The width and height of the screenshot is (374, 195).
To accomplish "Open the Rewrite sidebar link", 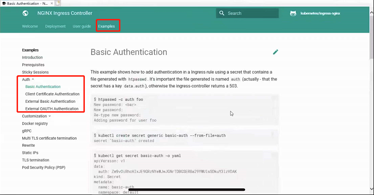I will [28, 145].
